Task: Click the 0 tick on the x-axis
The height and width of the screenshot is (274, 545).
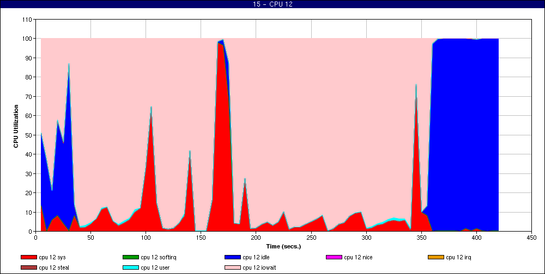Action: [36, 238]
